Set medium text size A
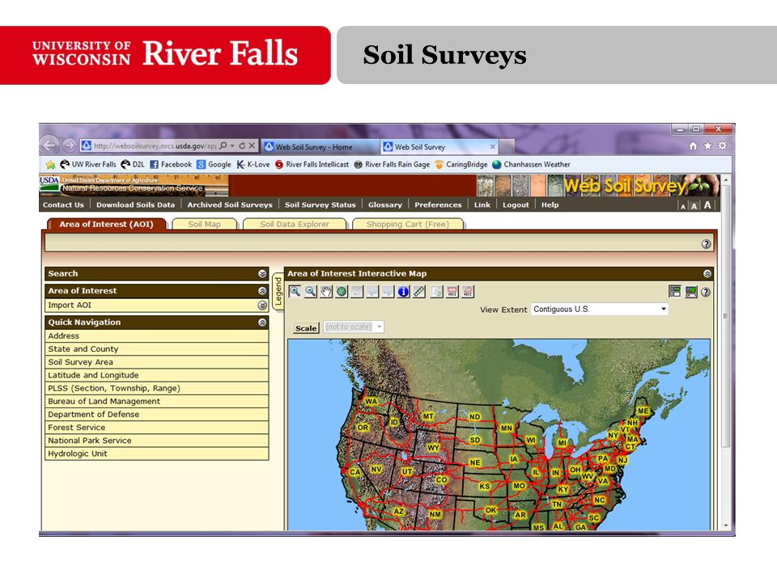 694,206
